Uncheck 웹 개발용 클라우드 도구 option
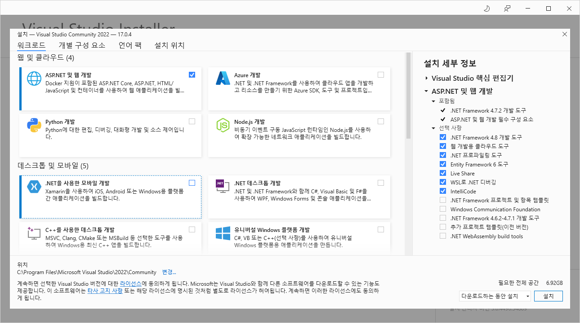 click(443, 146)
